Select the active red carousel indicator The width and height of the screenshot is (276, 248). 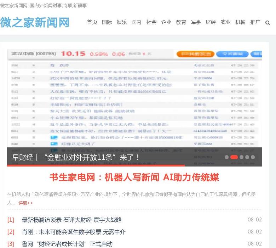pos(234,157)
